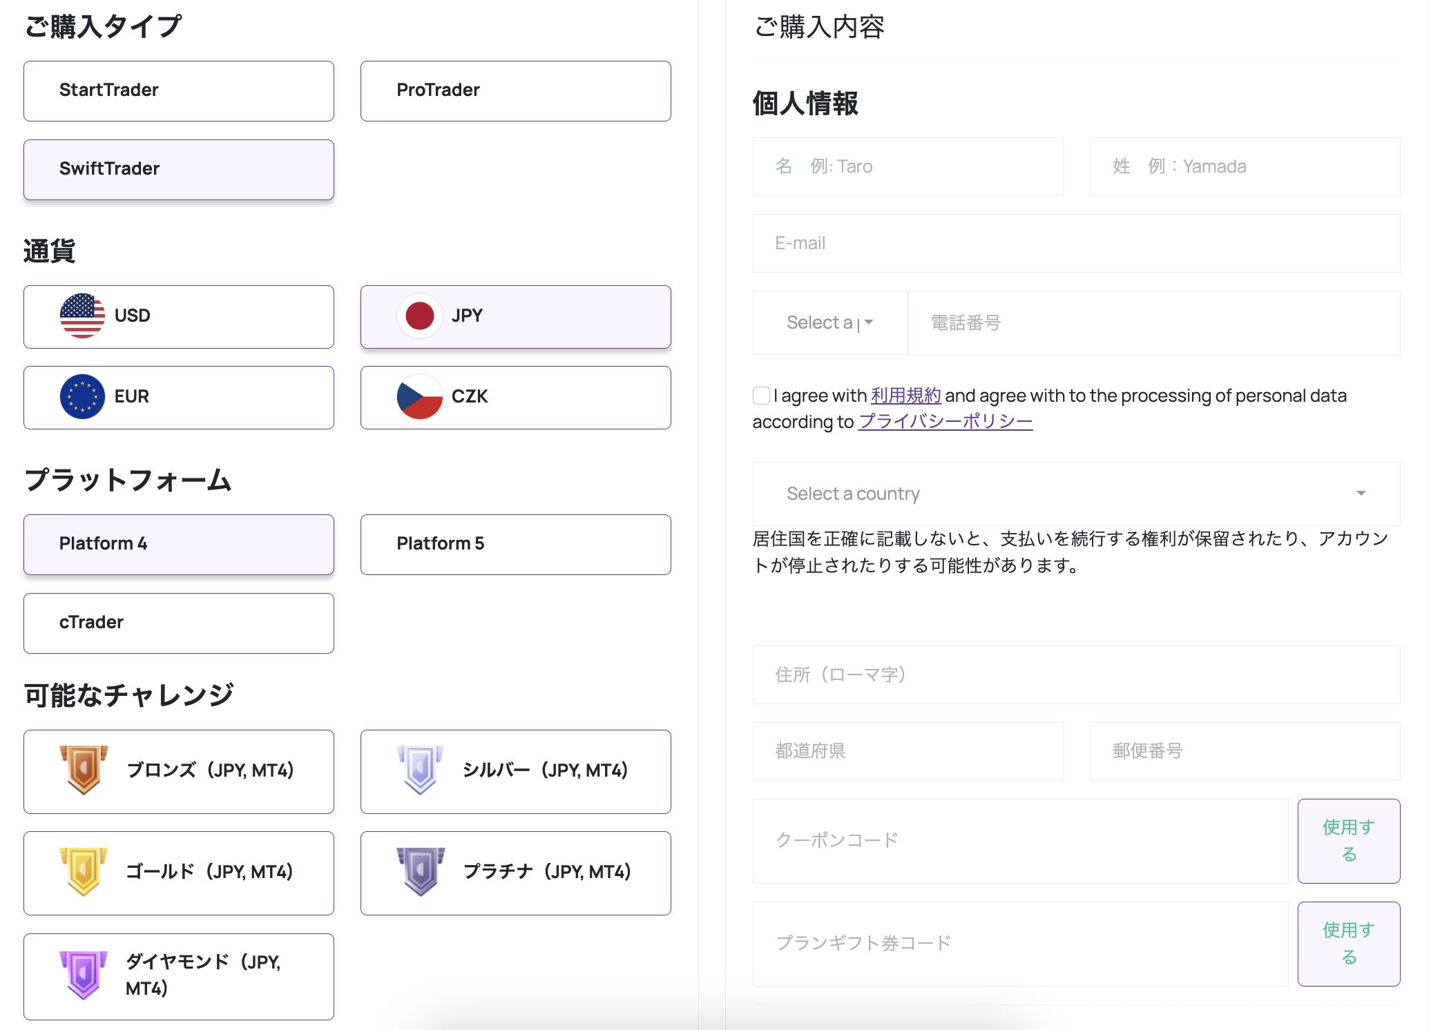
Task: Click the Gold shield badge icon
Action: coord(84,872)
